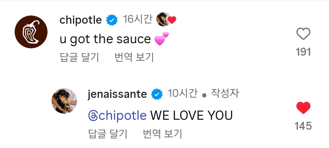Image resolution: width=329 pixels, height=148 pixels.
Task: Unlike jenaissante's reply via the red heart
Action: (303, 108)
